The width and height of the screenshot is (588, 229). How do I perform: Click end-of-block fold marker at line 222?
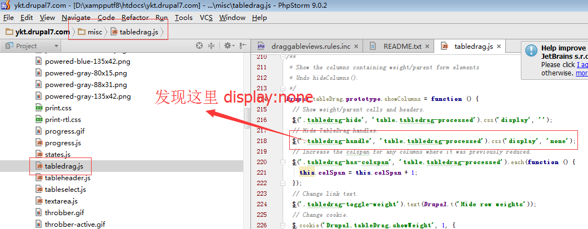click(x=283, y=183)
